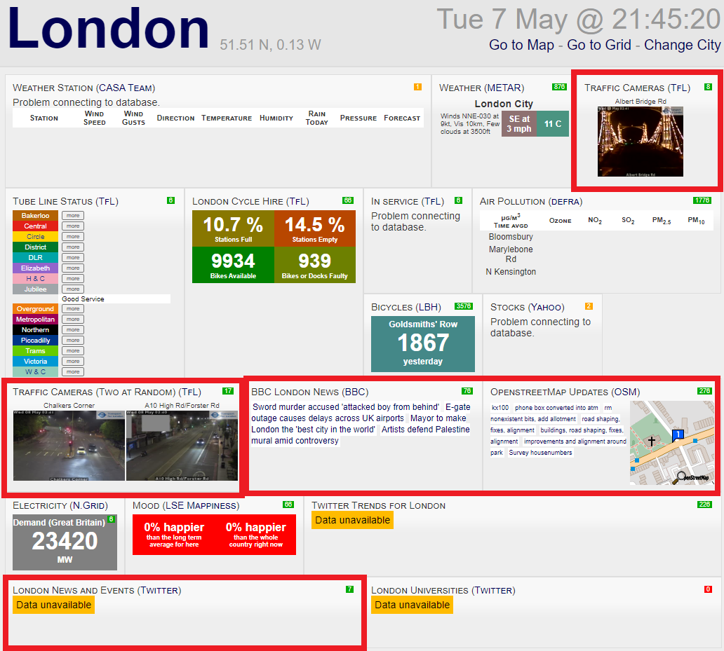
Task: Click the 939 Bikes or Docks Faulty tile
Action: click(x=315, y=265)
